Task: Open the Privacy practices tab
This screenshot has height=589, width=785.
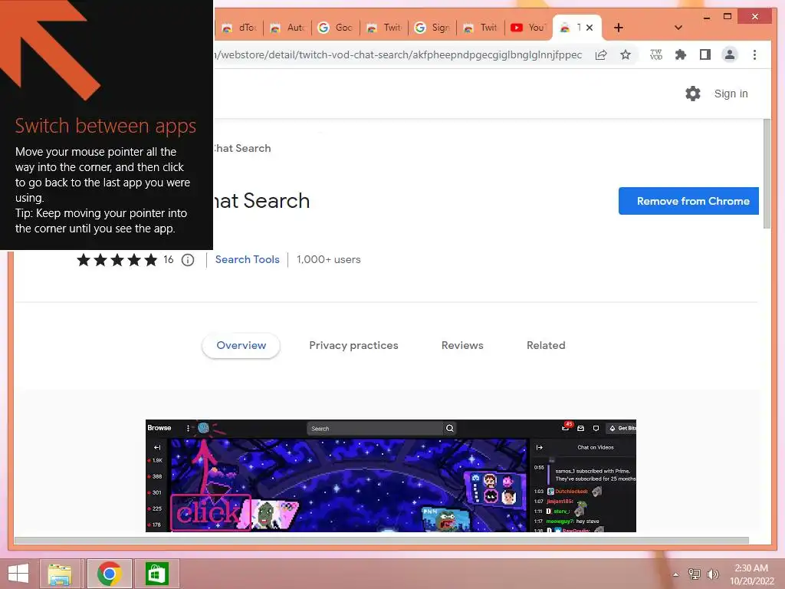Action: coord(353,345)
